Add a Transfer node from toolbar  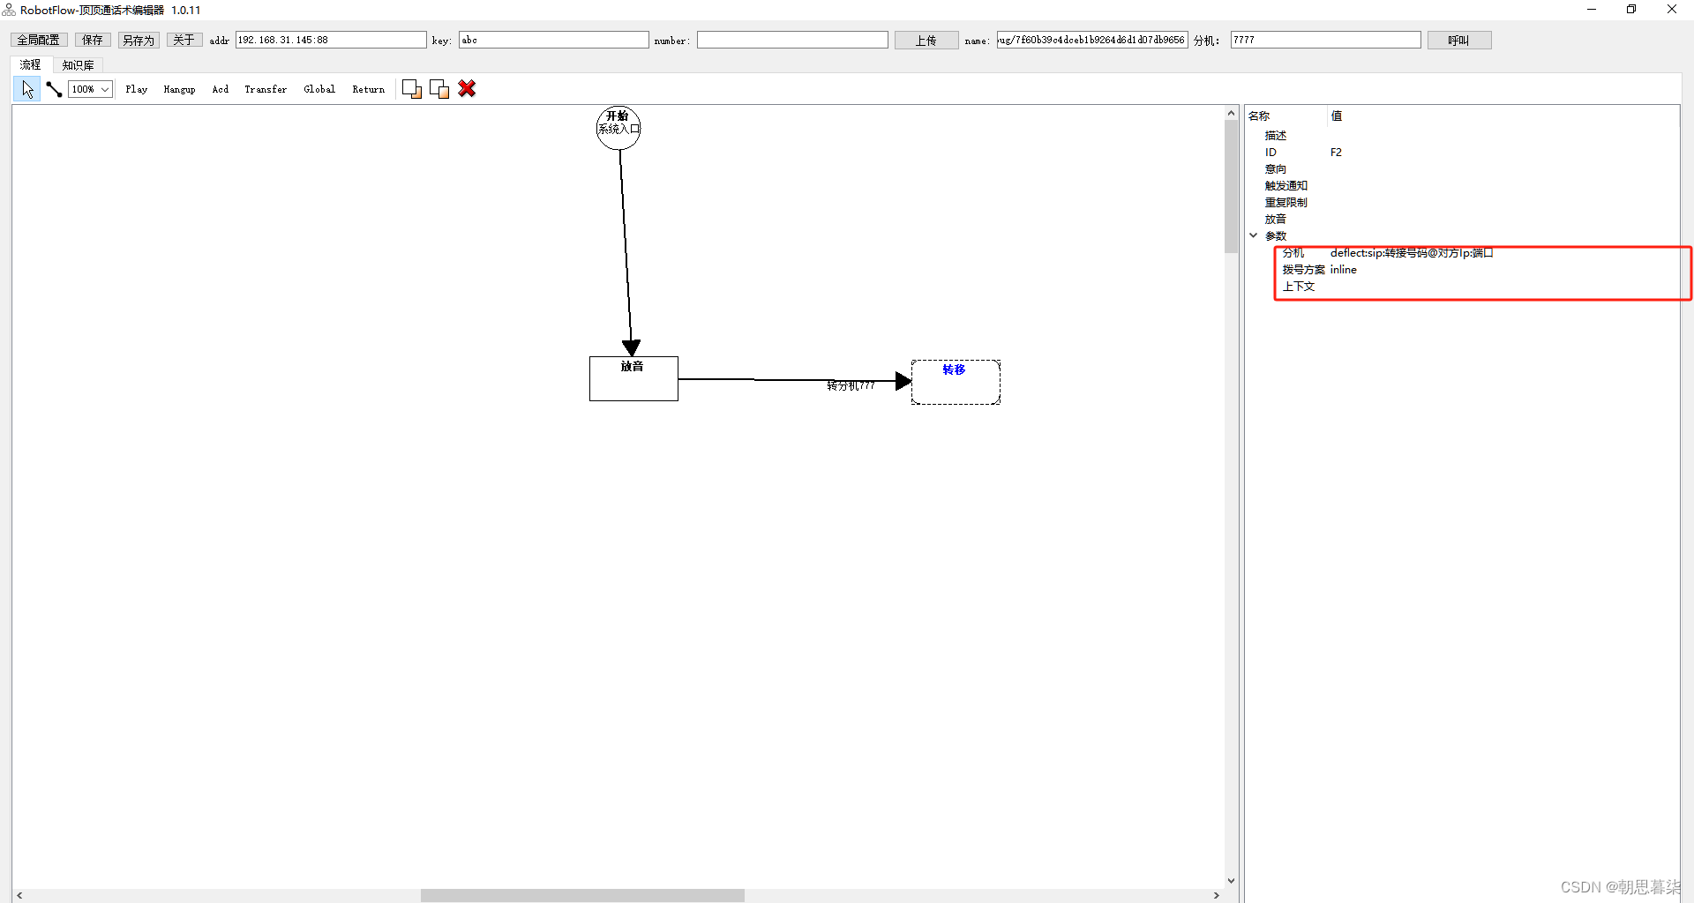(266, 89)
